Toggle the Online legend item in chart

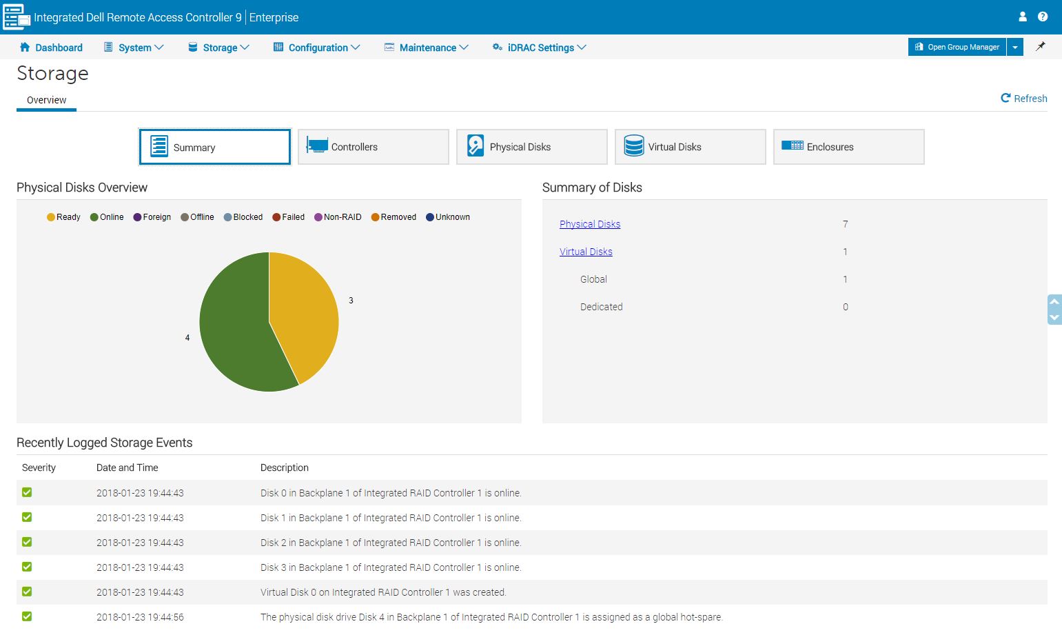click(x=107, y=217)
